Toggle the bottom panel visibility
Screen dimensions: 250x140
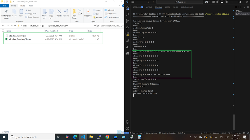pos(222,2)
